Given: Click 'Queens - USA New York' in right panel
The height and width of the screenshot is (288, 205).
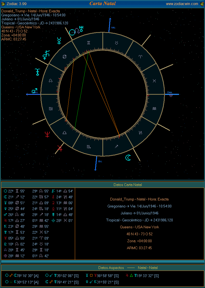Looking at the screenshot, I should (x=140, y=227).
